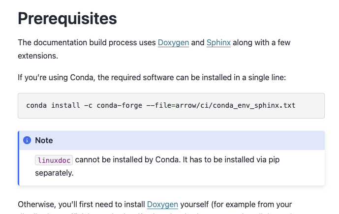Viewport: 339px width, 214px height.
Task: Click the info icon in the Note box
Action: pos(27,140)
